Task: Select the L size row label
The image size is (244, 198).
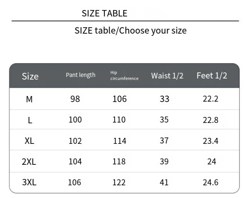Action: [30, 120]
